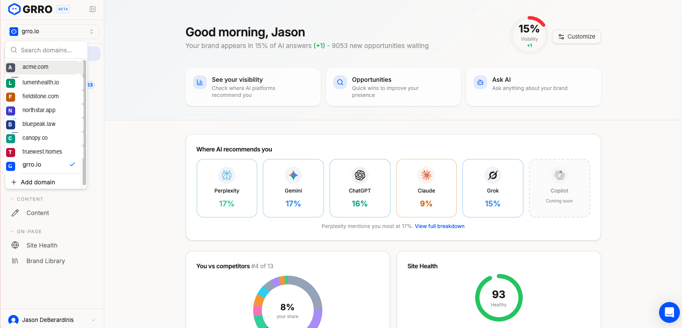Select lumenhealth.io from the domain list
This screenshot has height=328, width=682.
(43, 82)
